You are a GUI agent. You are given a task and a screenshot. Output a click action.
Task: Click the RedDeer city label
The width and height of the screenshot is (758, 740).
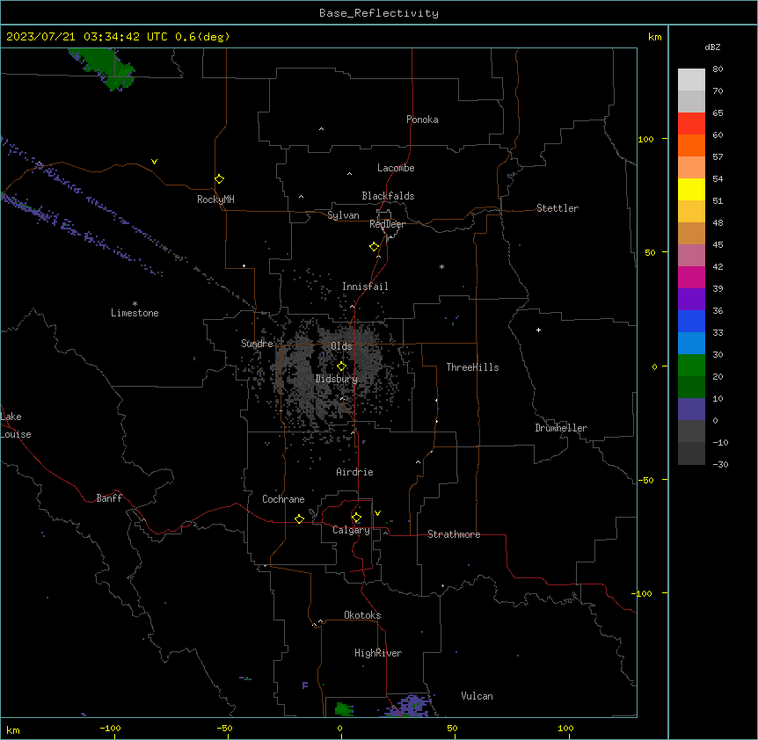pos(387,224)
